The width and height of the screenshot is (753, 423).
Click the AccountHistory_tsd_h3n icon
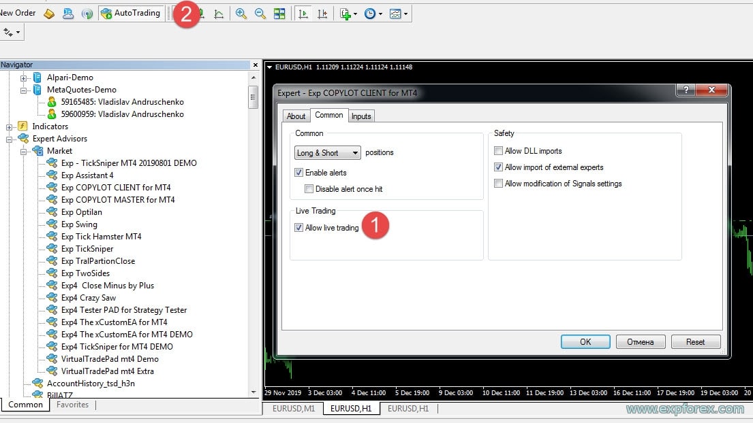tap(37, 384)
